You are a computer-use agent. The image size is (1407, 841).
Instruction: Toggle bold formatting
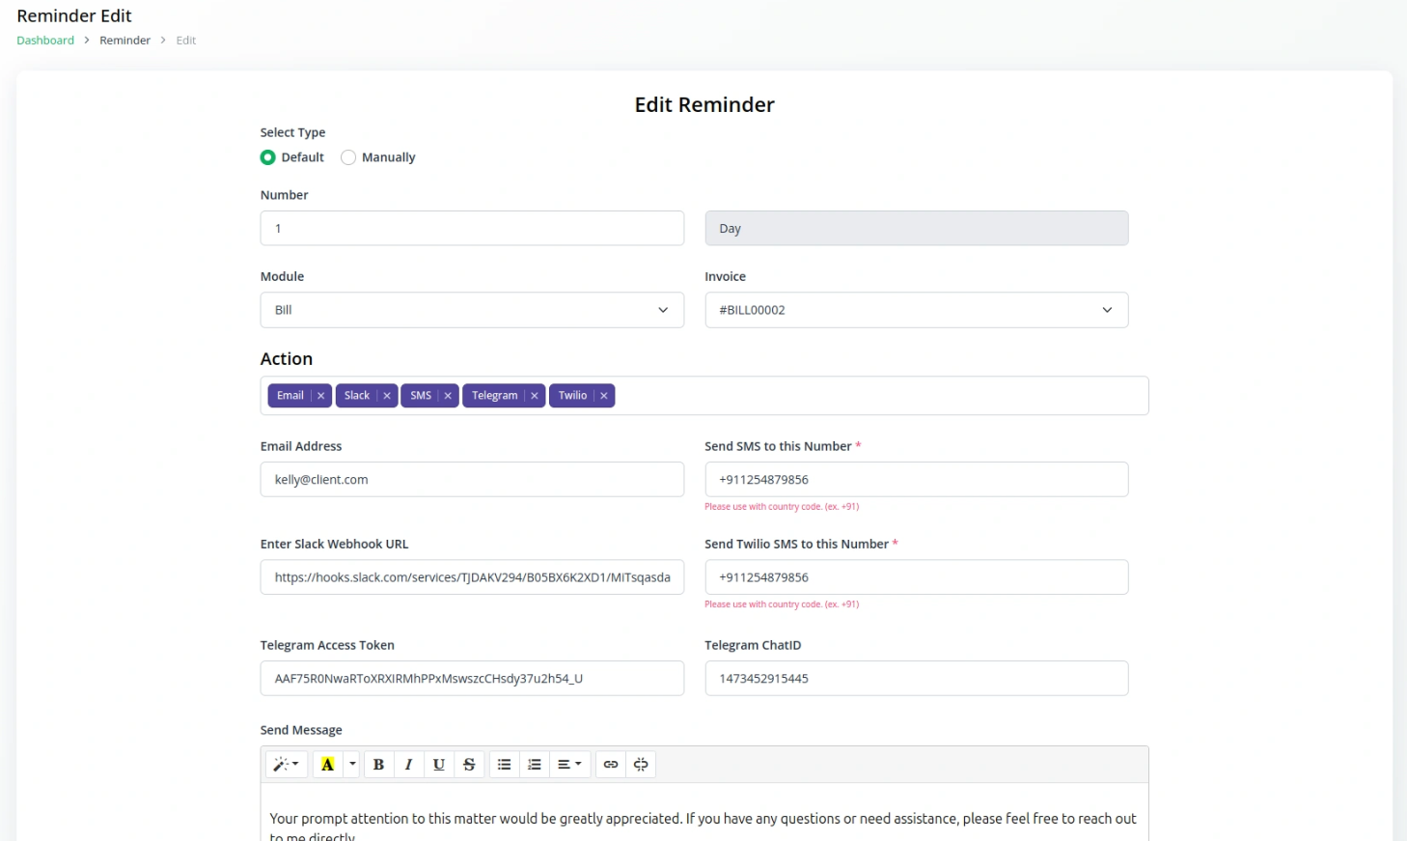[x=378, y=765]
